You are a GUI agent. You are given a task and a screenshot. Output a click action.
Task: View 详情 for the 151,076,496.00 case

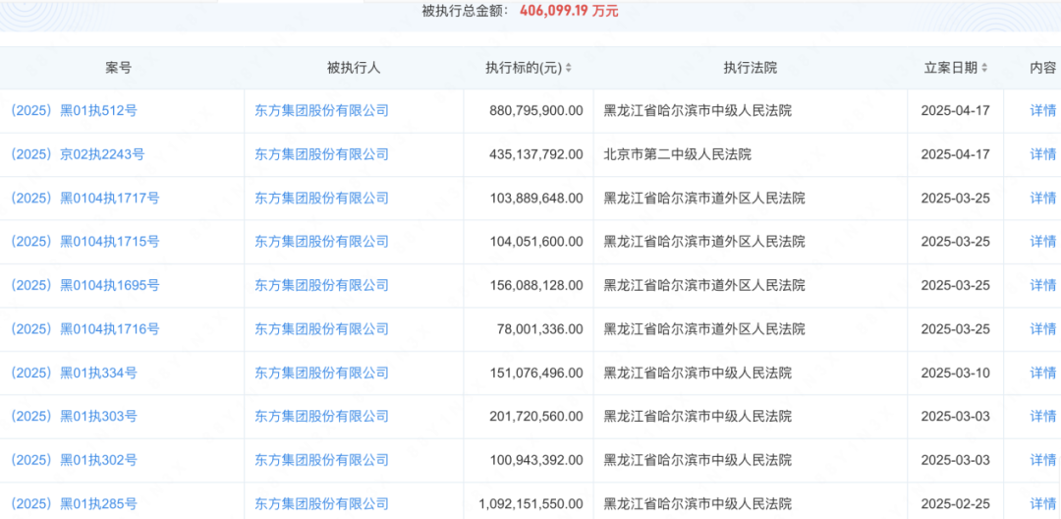click(1042, 373)
